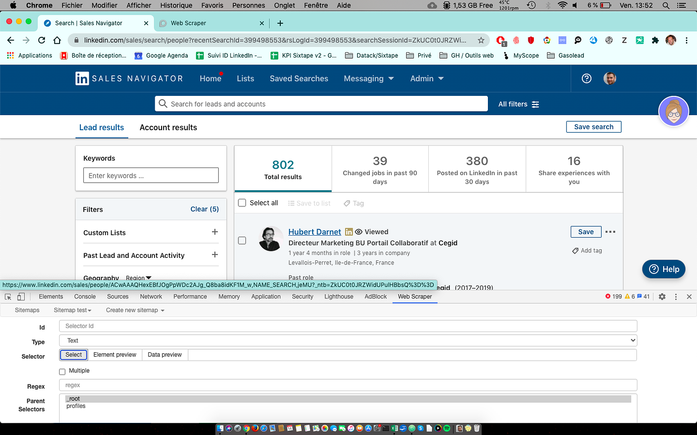
Task: Open the Chrome Extensions puzzle icon
Action: (656, 40)
